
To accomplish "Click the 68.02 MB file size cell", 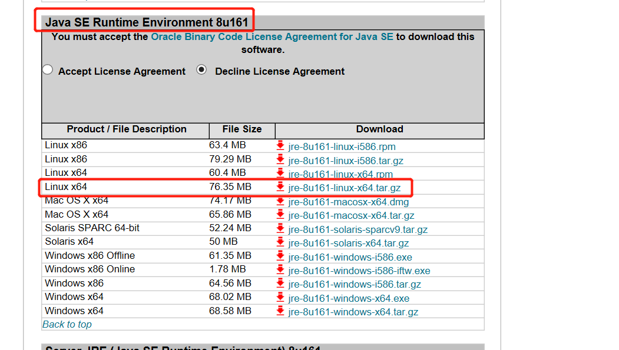I will tap(230, 297).
